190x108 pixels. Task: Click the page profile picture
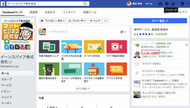[17, 35]
